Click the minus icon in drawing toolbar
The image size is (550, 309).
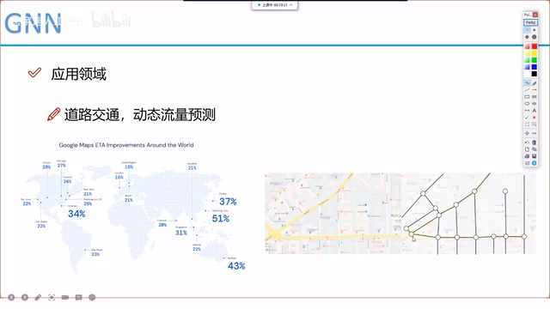coord(535,134)
